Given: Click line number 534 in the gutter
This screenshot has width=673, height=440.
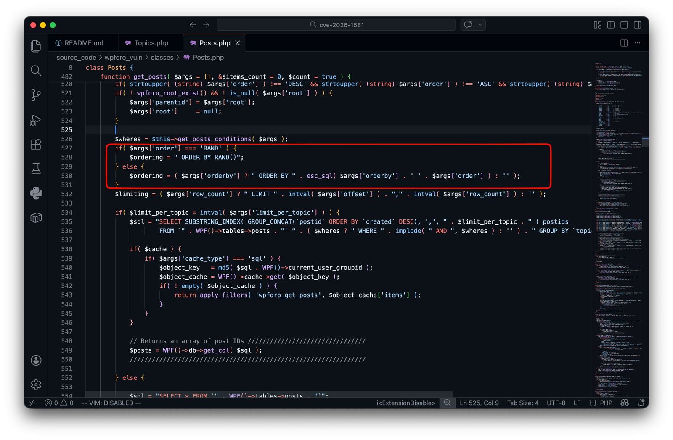Looking at the screenshot, I should 66,212.
